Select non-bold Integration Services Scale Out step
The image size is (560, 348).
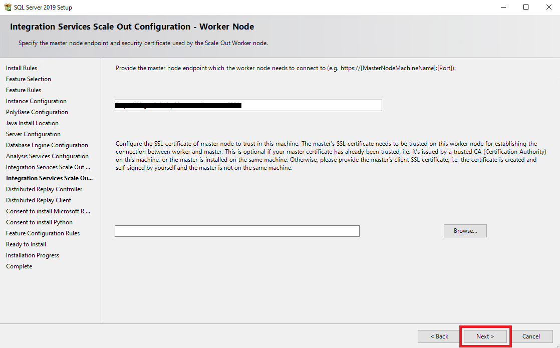click(x=48, y=167)
